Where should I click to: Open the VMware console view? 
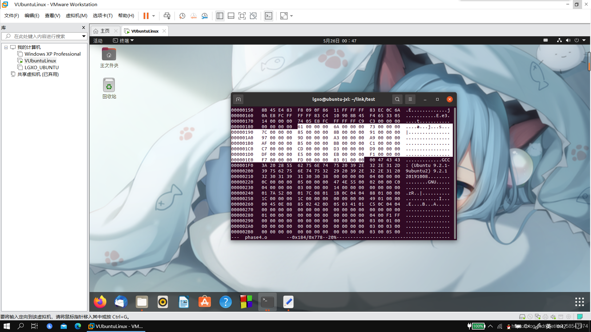[x=268, y=16]
